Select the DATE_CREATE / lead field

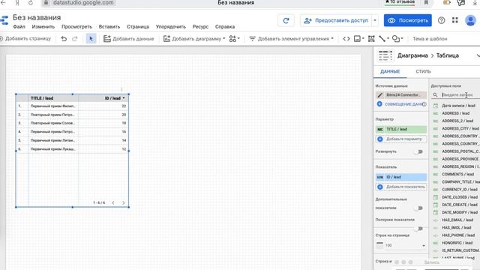tap(460, 205)
